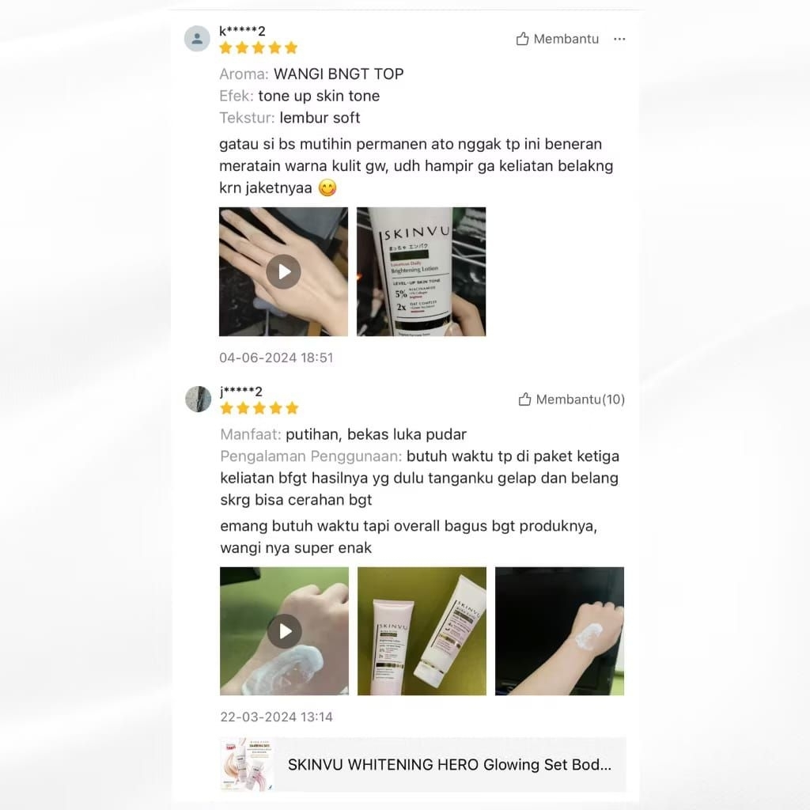View the photo of lotion on wrist
The width and height of the screenshot is (810, 810).
point(559,630)
